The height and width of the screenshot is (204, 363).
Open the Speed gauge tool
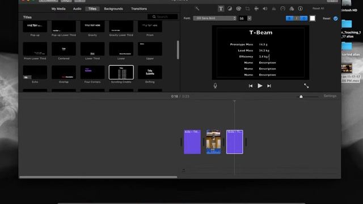[x=282, y=8]
